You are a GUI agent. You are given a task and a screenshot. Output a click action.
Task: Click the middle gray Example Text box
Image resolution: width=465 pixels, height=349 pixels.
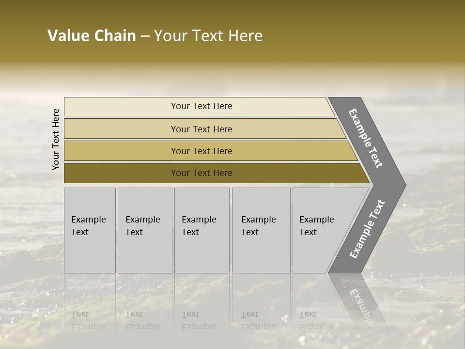pyautogui.click(x=201, y=230)
